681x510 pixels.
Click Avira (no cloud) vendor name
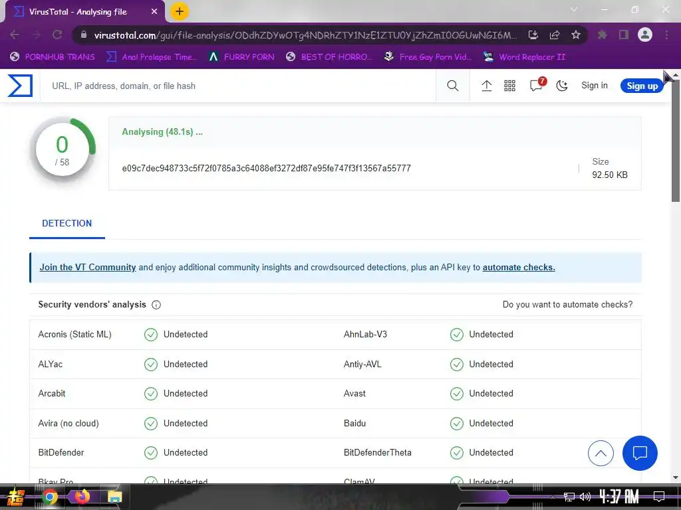pos(68,423)
